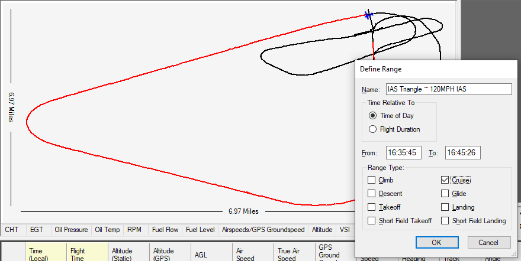The width and height of the screenshot is (521, 261).
Task: Click the From time field 16:35:45
Action: tap(404, 153)
